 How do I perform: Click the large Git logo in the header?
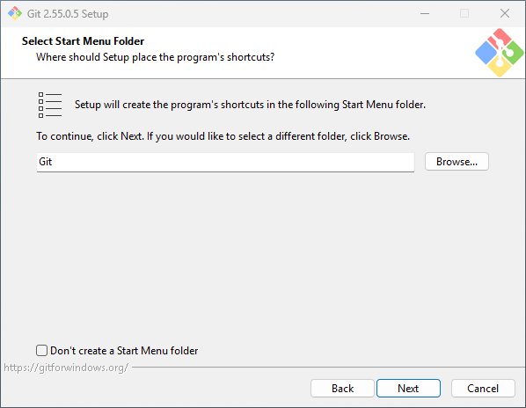click(x=499, y=53)
